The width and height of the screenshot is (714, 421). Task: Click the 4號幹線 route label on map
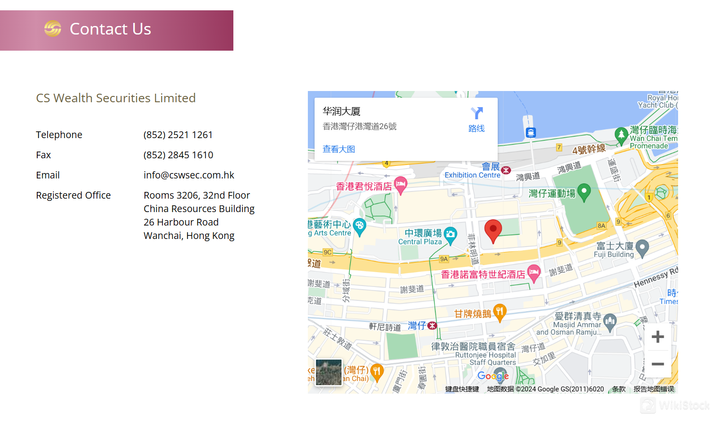coord(589,149)
